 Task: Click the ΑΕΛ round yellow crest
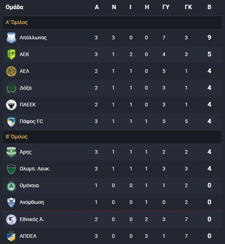click(11, 71)
